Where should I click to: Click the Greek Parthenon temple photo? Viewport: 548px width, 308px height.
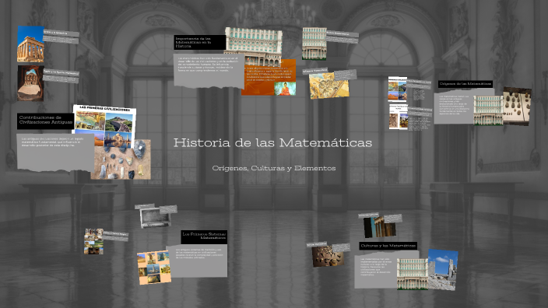[x=30, y=44]
